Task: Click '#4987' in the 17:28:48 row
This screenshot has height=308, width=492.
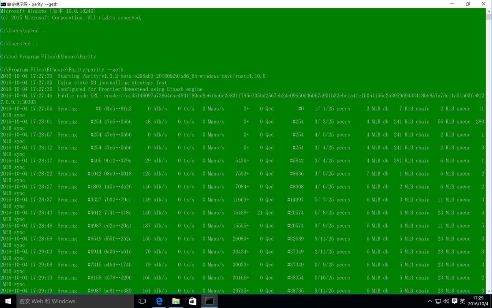Action: click(95, 226)
